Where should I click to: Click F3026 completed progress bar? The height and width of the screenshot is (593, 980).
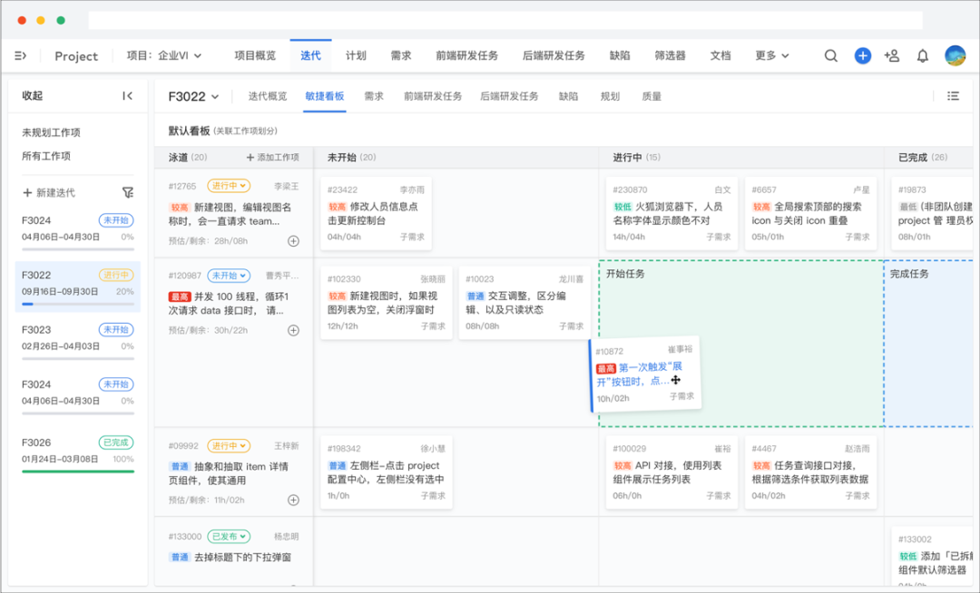(78, 471)
